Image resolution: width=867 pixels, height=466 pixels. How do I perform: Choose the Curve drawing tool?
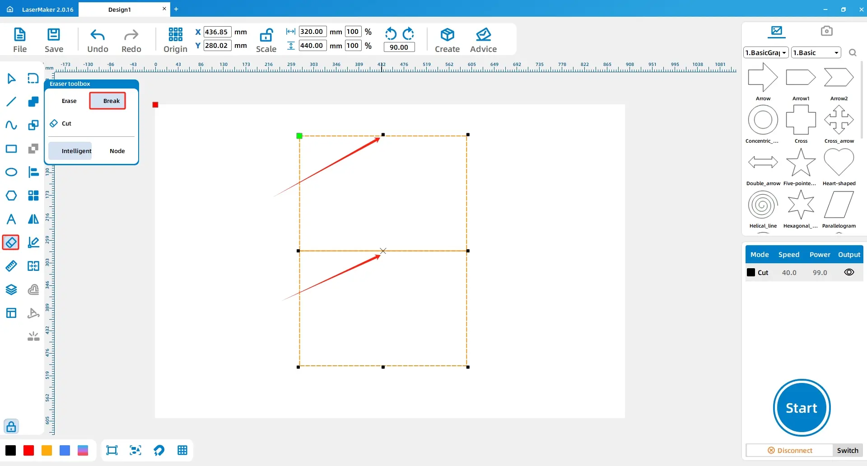[11, 125]
